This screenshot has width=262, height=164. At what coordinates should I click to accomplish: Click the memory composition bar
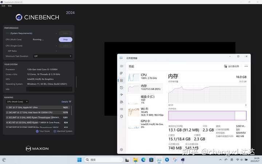coord(207,116)
